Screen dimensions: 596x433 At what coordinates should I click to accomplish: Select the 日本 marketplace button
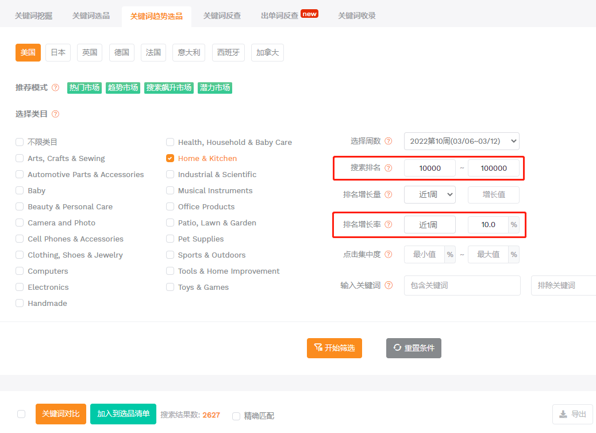[58, 52]
